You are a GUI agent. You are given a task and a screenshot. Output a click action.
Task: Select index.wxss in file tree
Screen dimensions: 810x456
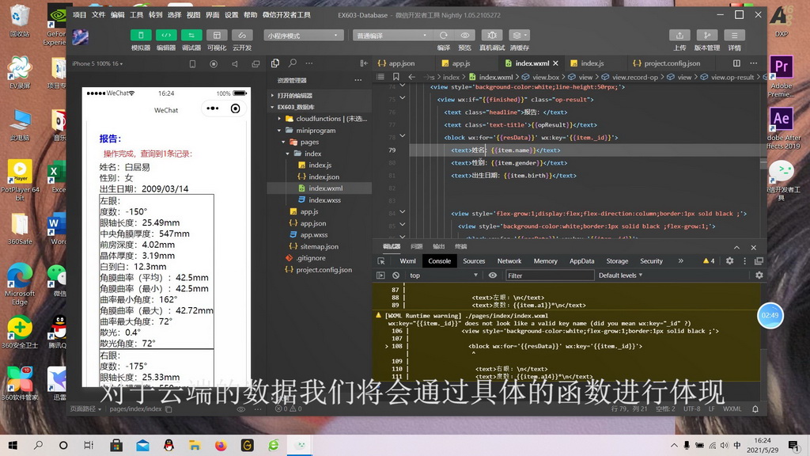click(x=324, y=200)
